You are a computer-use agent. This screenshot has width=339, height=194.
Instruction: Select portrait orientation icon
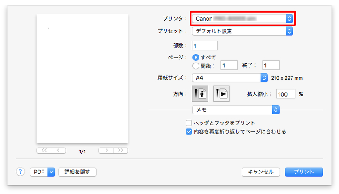click(x=199, y=94)
